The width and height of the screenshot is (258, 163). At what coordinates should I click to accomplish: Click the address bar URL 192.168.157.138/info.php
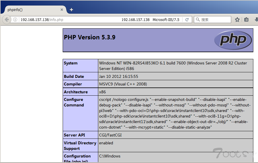[x=42, y=20]
